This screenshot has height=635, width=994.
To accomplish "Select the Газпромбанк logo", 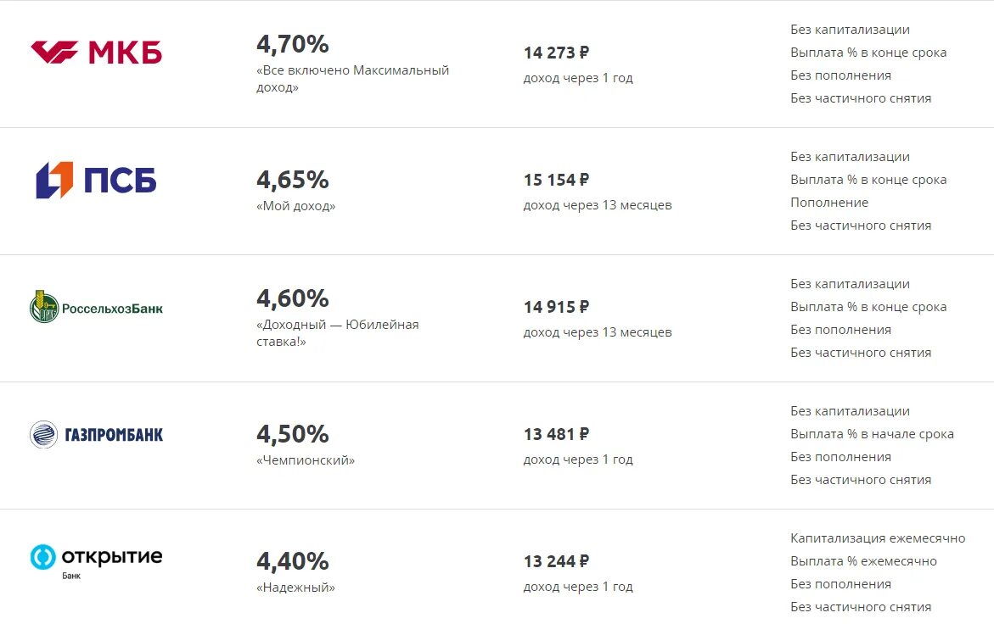I will pos(96,434).
